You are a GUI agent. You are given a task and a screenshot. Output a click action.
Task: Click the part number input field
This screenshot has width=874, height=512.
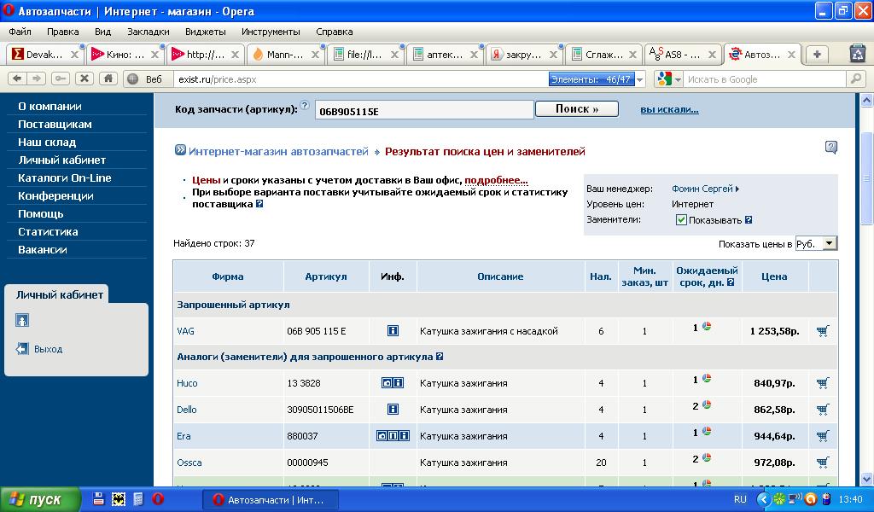click(x=422, y=110)
